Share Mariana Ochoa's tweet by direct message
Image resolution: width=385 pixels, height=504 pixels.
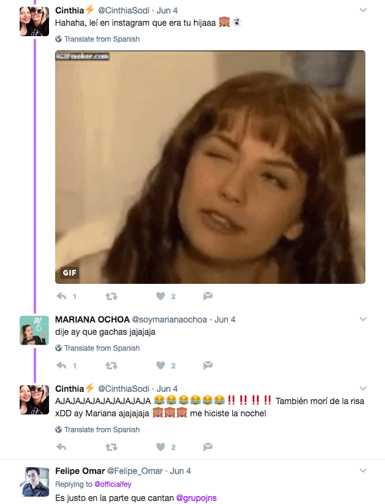208,365
